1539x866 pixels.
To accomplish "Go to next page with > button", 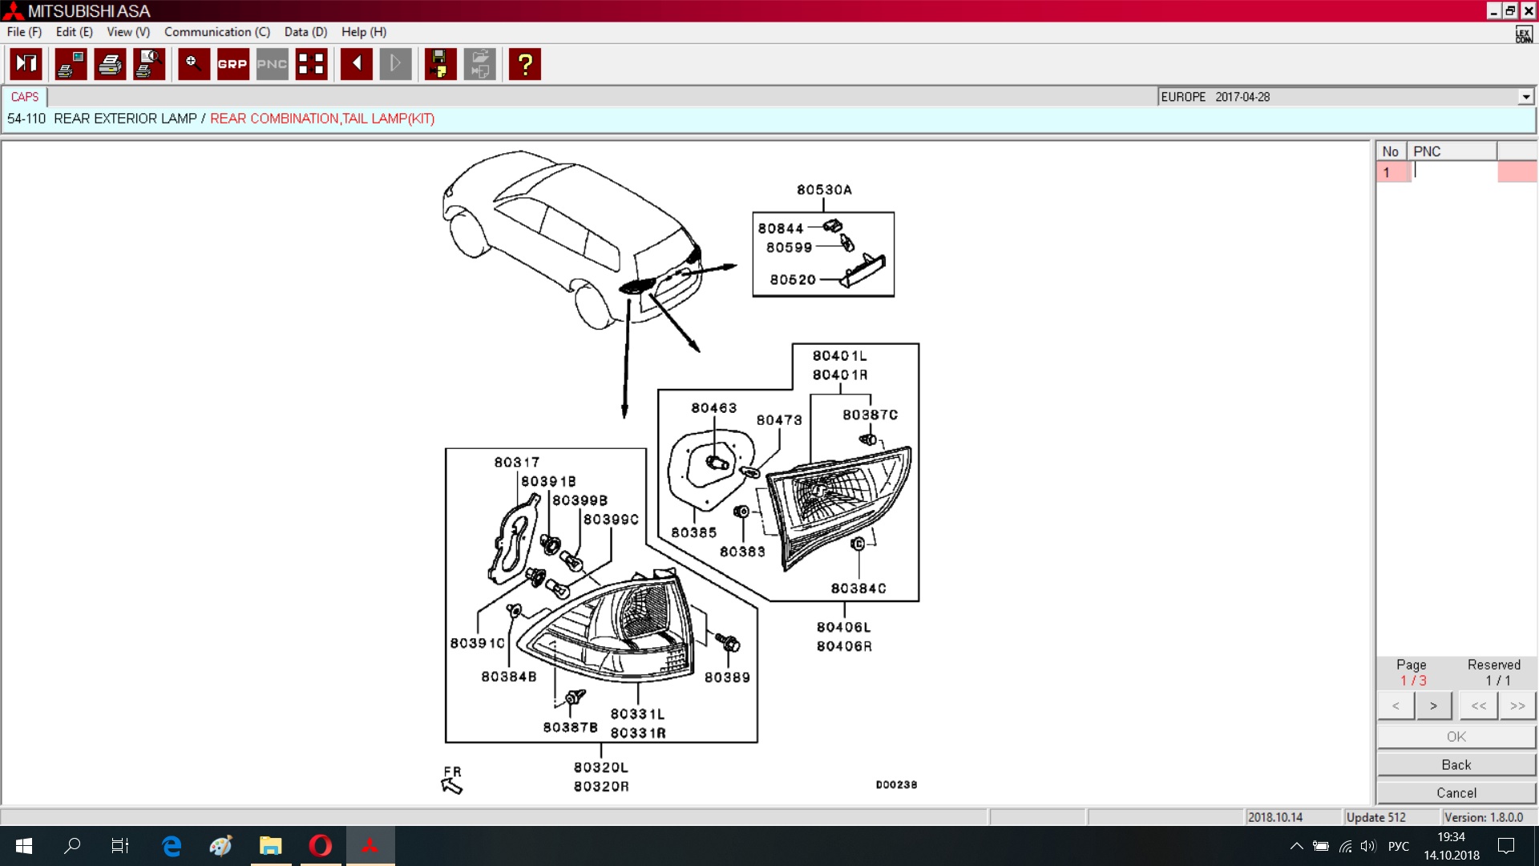I will (1433, 706).
